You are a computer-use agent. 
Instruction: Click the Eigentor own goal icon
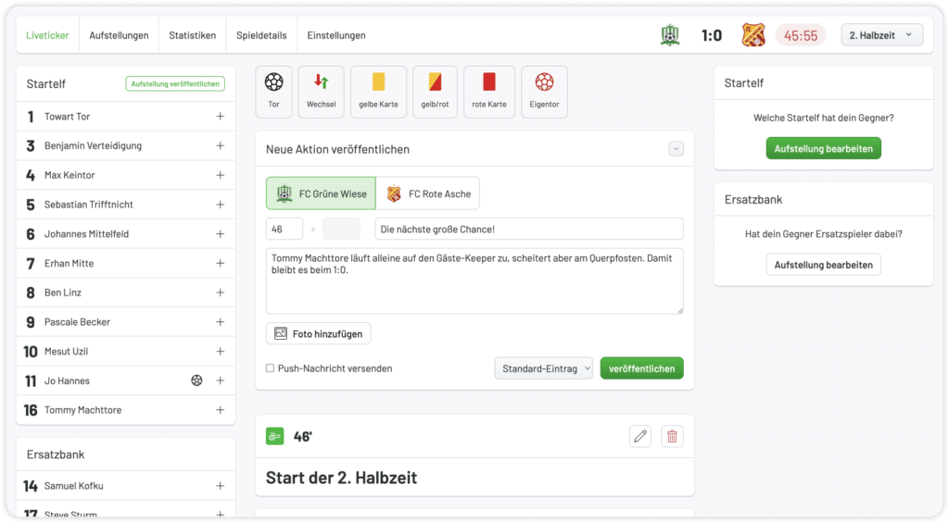[544, 92]
